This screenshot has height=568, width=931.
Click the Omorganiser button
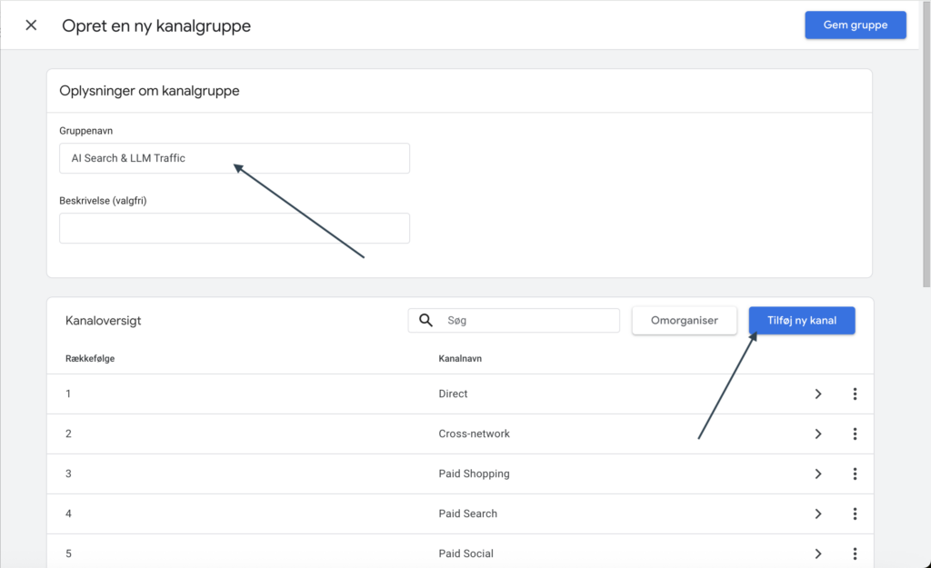click(x=685, y=320)
